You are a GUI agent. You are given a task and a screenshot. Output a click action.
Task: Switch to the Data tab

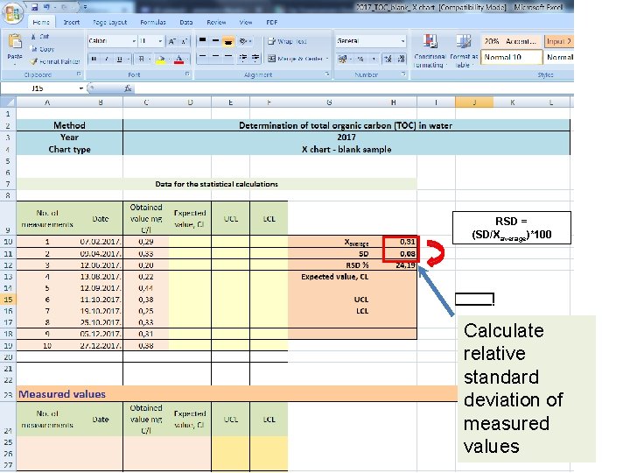(186, 22)
